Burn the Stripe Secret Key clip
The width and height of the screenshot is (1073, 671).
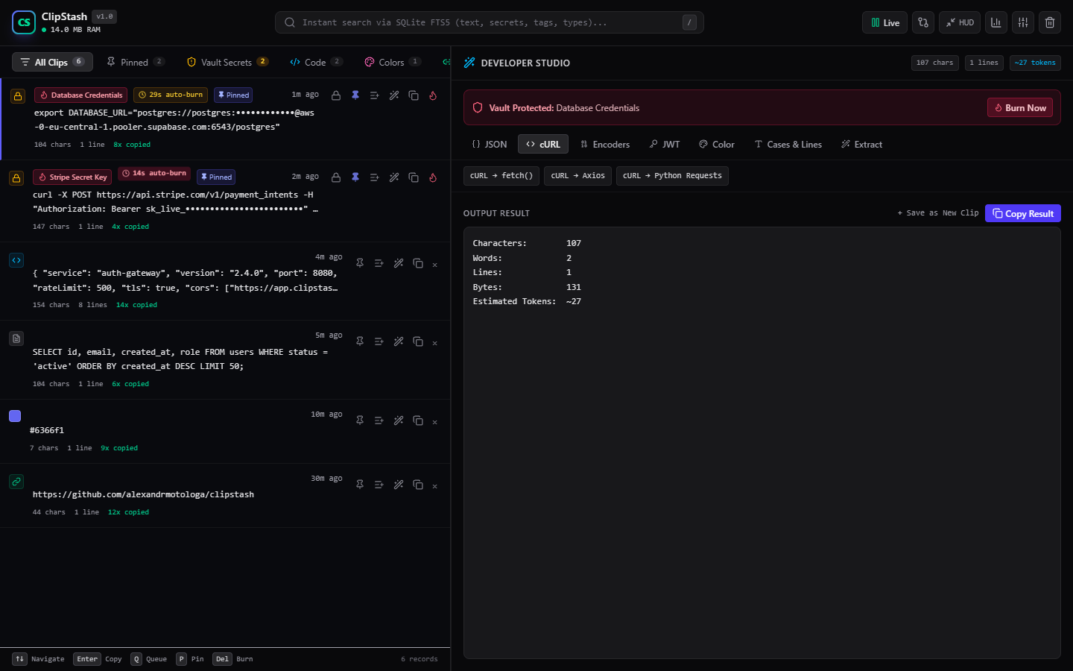(x=433, y=177)
